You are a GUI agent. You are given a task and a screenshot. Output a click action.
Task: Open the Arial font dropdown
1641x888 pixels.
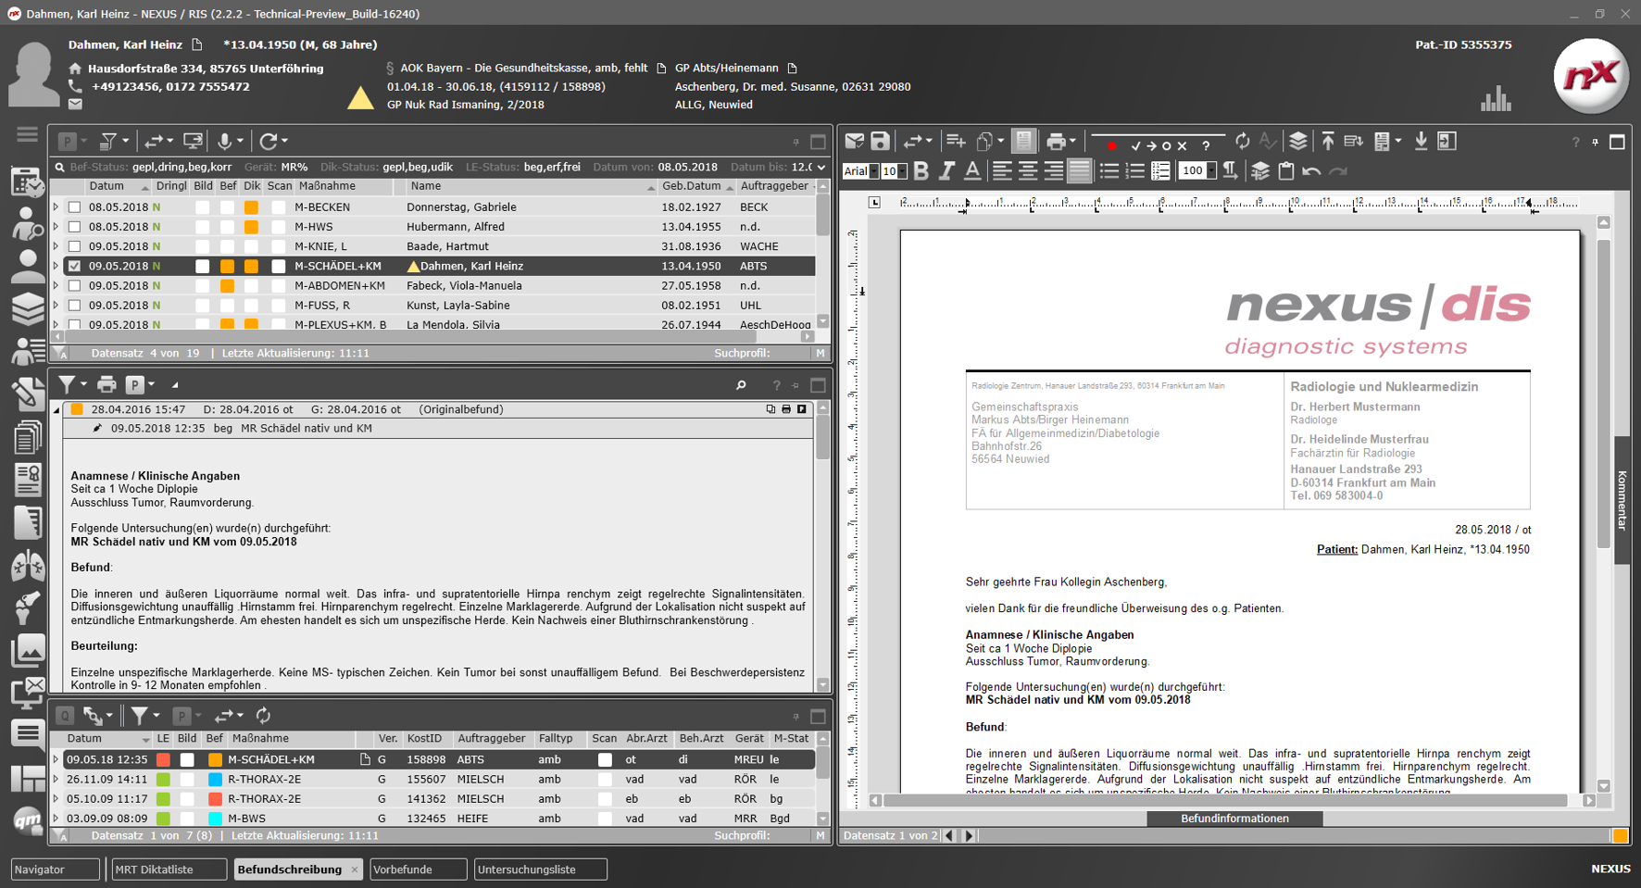pyautogui.click(x=873, y=171)
